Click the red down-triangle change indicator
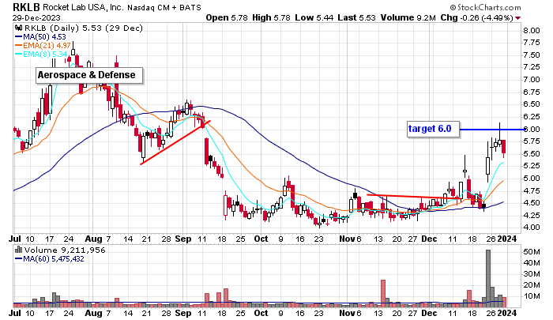 click(x=518, y=18)
